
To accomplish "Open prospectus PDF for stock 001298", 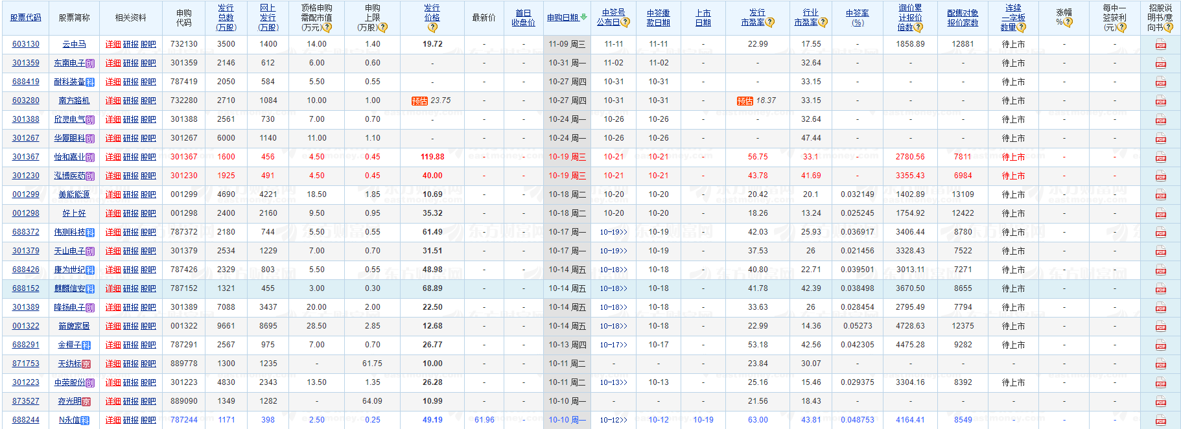I will point(1160,214).
